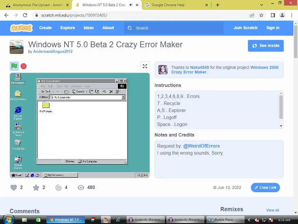
Task: Click the Start button in stage taskbar
Action: pos(16,175)
